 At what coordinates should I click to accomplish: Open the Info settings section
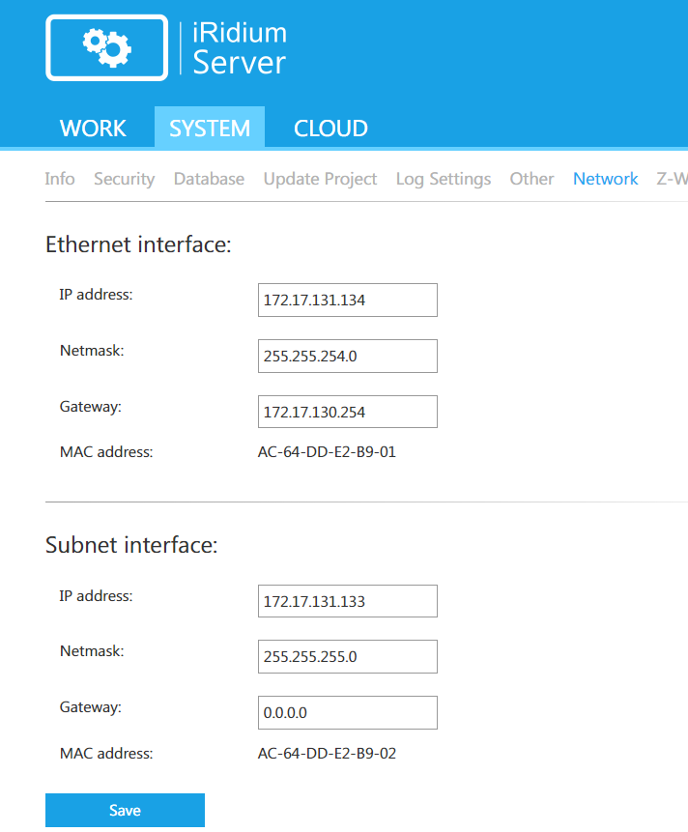pos(60,179)
